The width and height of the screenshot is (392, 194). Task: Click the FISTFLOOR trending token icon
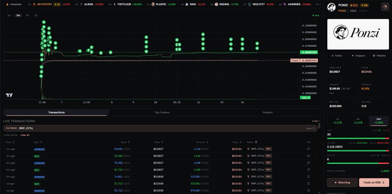115,5
